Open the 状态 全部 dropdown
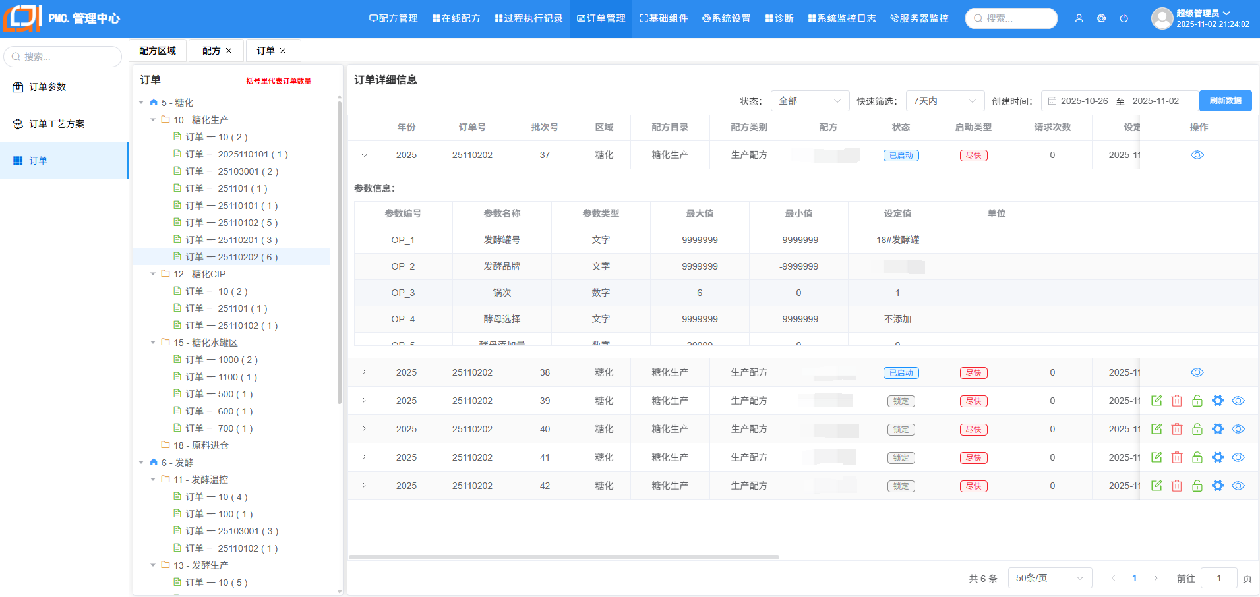The image size is (1260, 597). pyautogui.click(x=810, y=101)
